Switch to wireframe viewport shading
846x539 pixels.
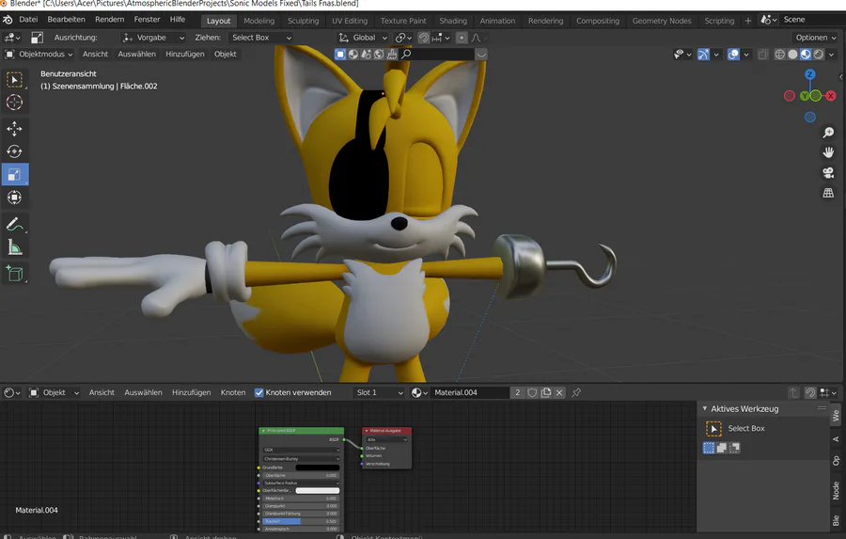pos(779,54)
